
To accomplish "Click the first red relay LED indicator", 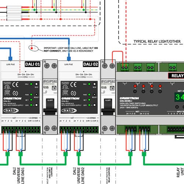I will point(135,86).
